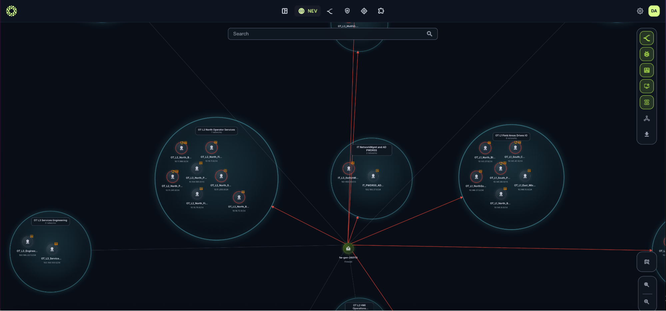This screenshot has width=666, height=311.
Task: Click the split panel layout icon
Action: [x=284, y=11]
